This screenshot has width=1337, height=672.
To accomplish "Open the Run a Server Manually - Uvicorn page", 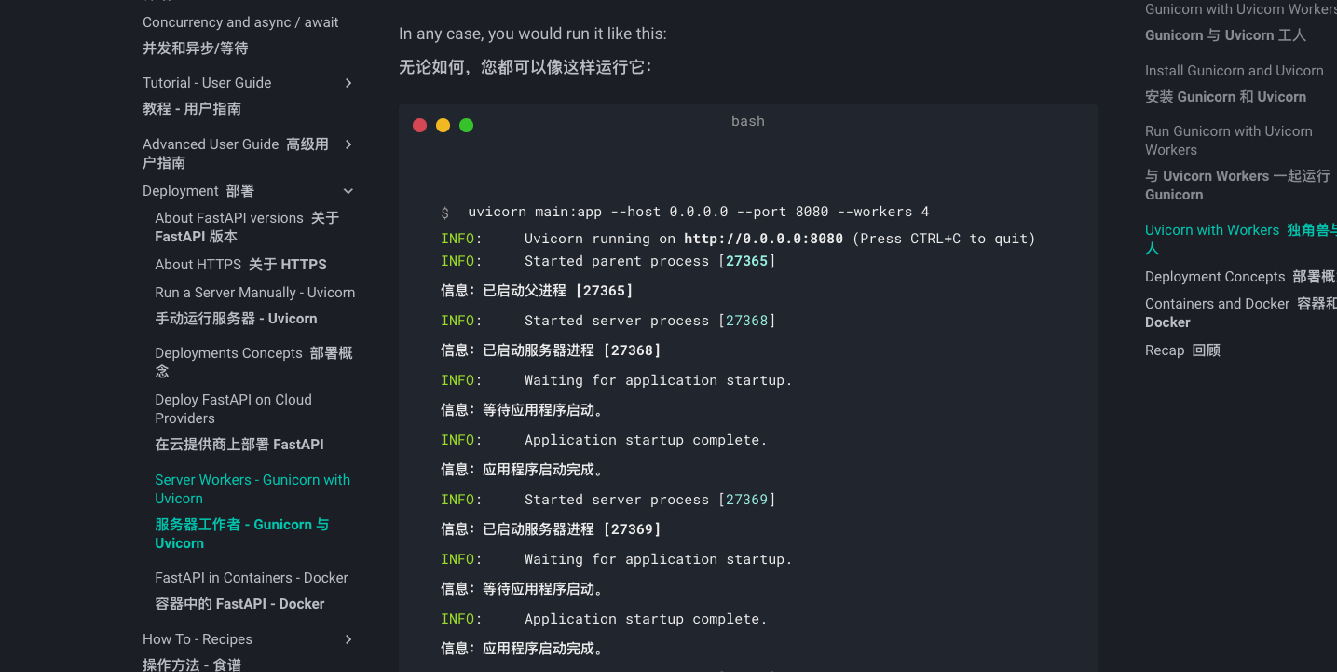I will point(254,292).
